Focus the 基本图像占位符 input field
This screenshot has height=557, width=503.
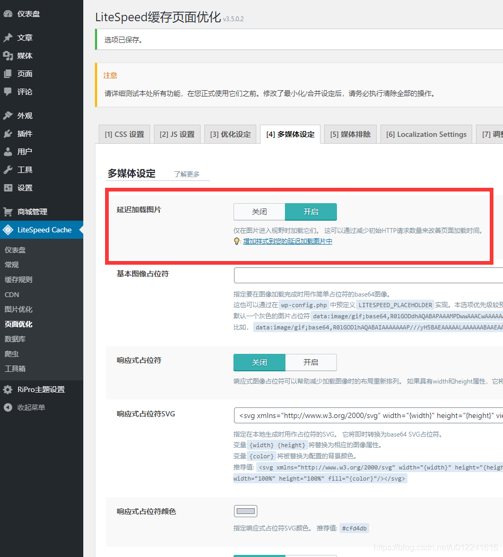tap(368, 275)
